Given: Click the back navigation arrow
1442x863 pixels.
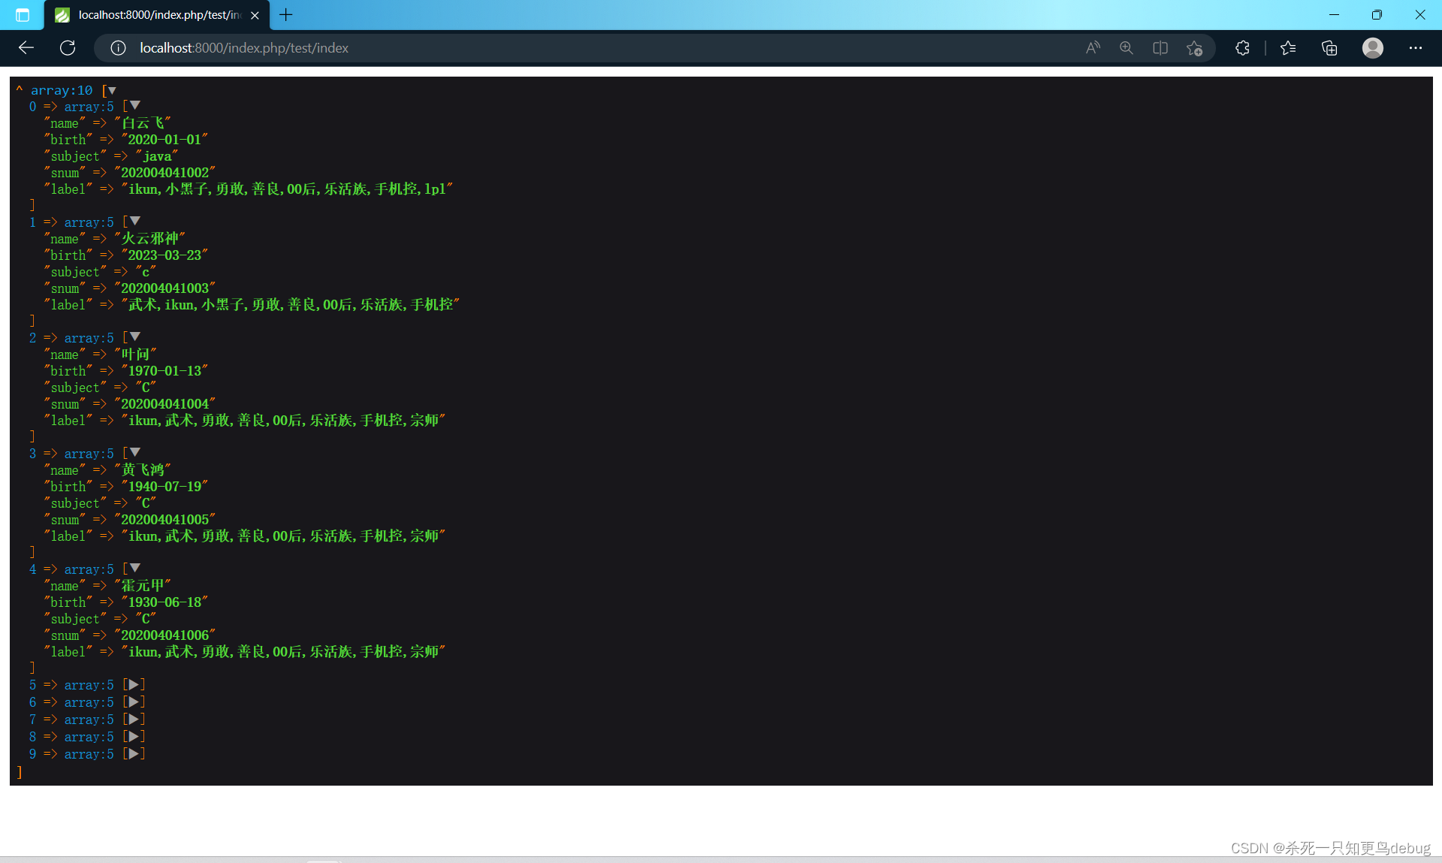Looking at the screenshot, I should [x=26, y=47].
